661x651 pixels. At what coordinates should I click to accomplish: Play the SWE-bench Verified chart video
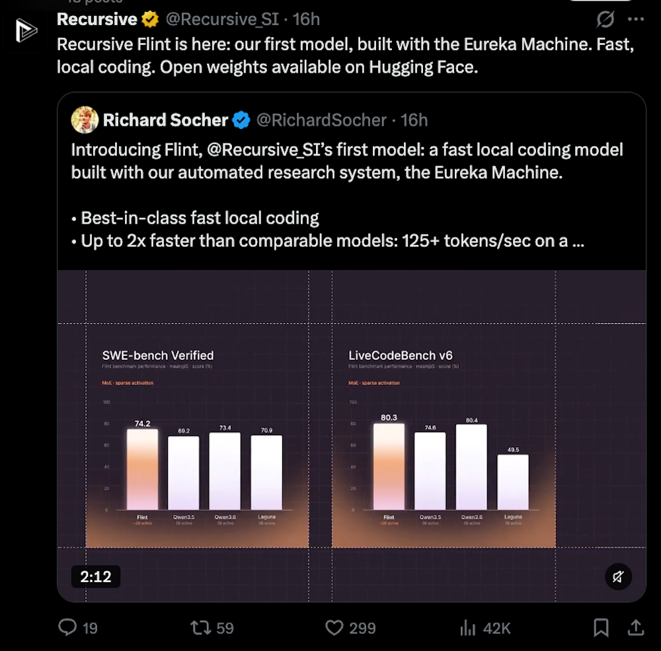[197, 435]
